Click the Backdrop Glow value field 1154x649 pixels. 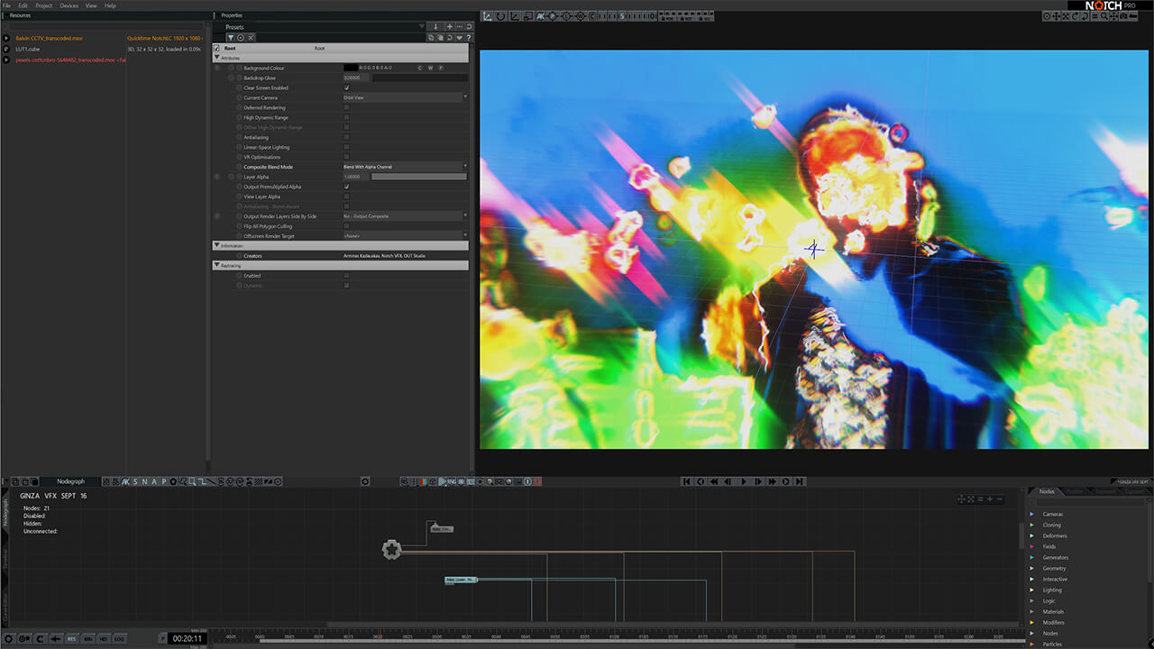(x=356, y=78)
